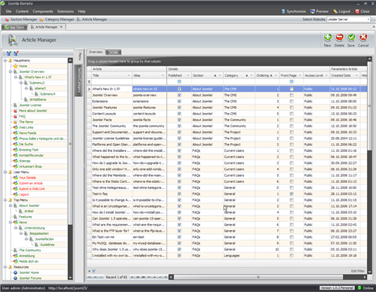376x292 pixels.
Task: Click the Title filter input field
Action: pyautogui.click(x=111, y=82)
